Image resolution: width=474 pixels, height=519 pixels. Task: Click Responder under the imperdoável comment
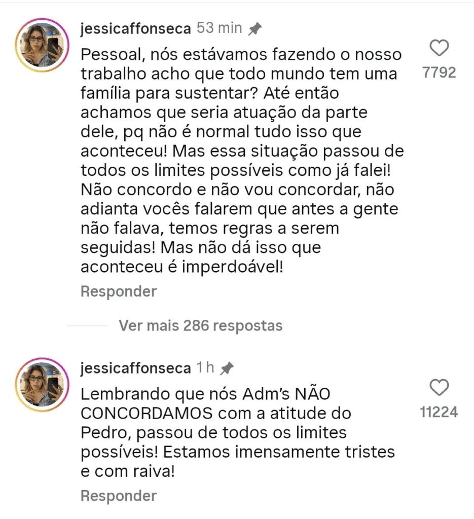[x=119, y=291]
